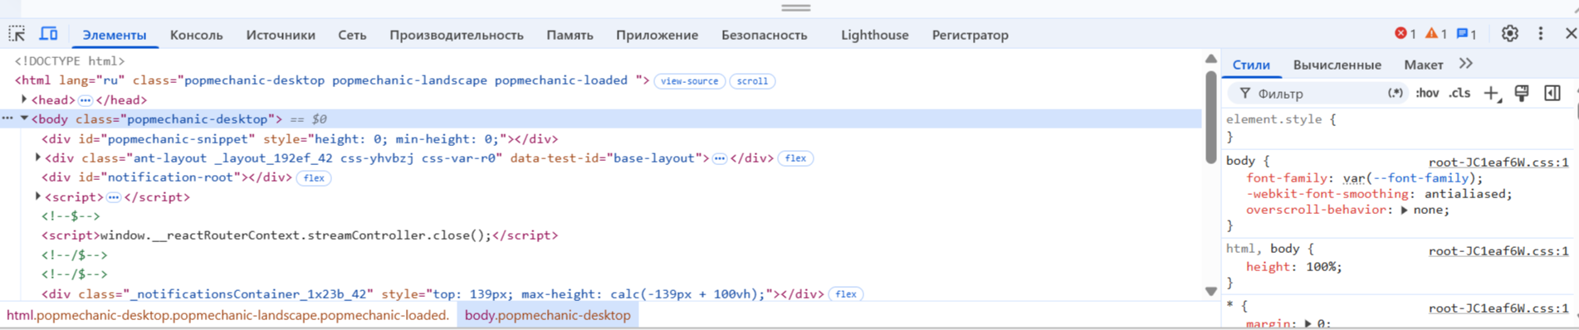
Task: Open the Производительность tab
Action: pos(457,35)
